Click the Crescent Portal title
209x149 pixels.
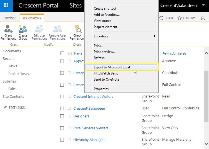tap(38, 6)
